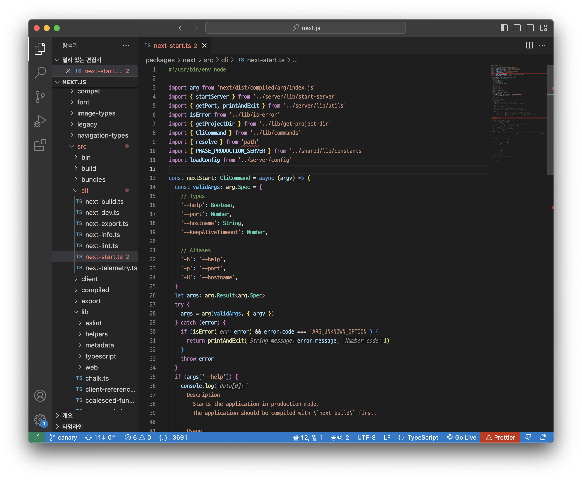Collapse the lib folder

(95, 312)
